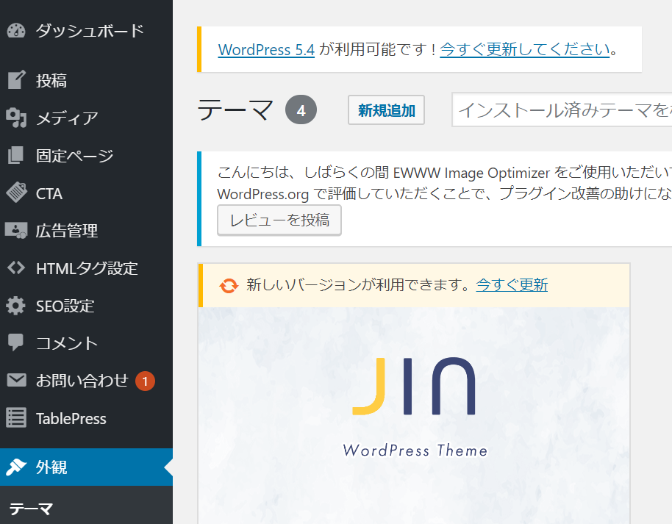Image resolution: width=672 pixels, height=524 pixels.
Task: Select the 外観 menu item
Action: (86, 467)
